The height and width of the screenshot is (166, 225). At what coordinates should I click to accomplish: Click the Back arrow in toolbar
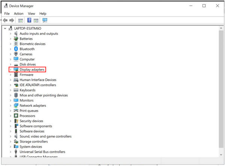pyautogui.click(x=5, y=20)
